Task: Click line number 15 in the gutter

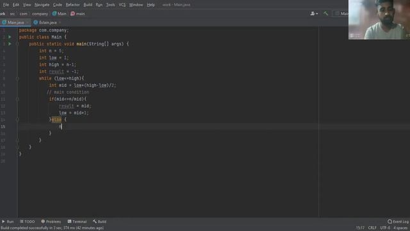Action: point(3,126)
